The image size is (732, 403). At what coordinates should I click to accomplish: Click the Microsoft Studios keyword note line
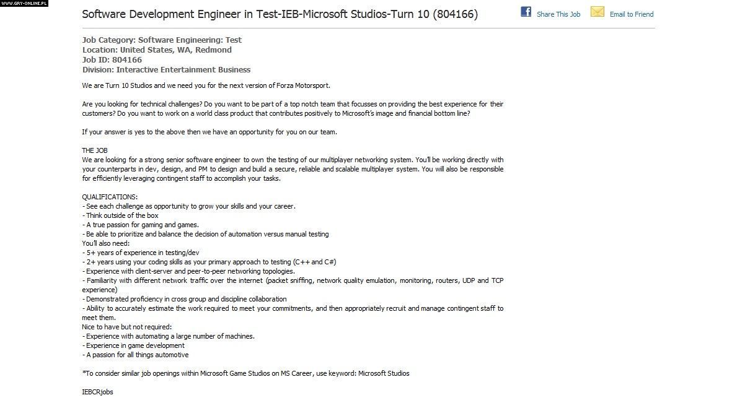coord(245,373)
